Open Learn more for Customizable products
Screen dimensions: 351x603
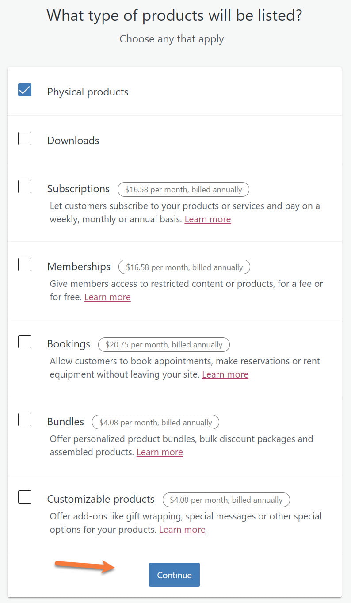click(182, 529)
